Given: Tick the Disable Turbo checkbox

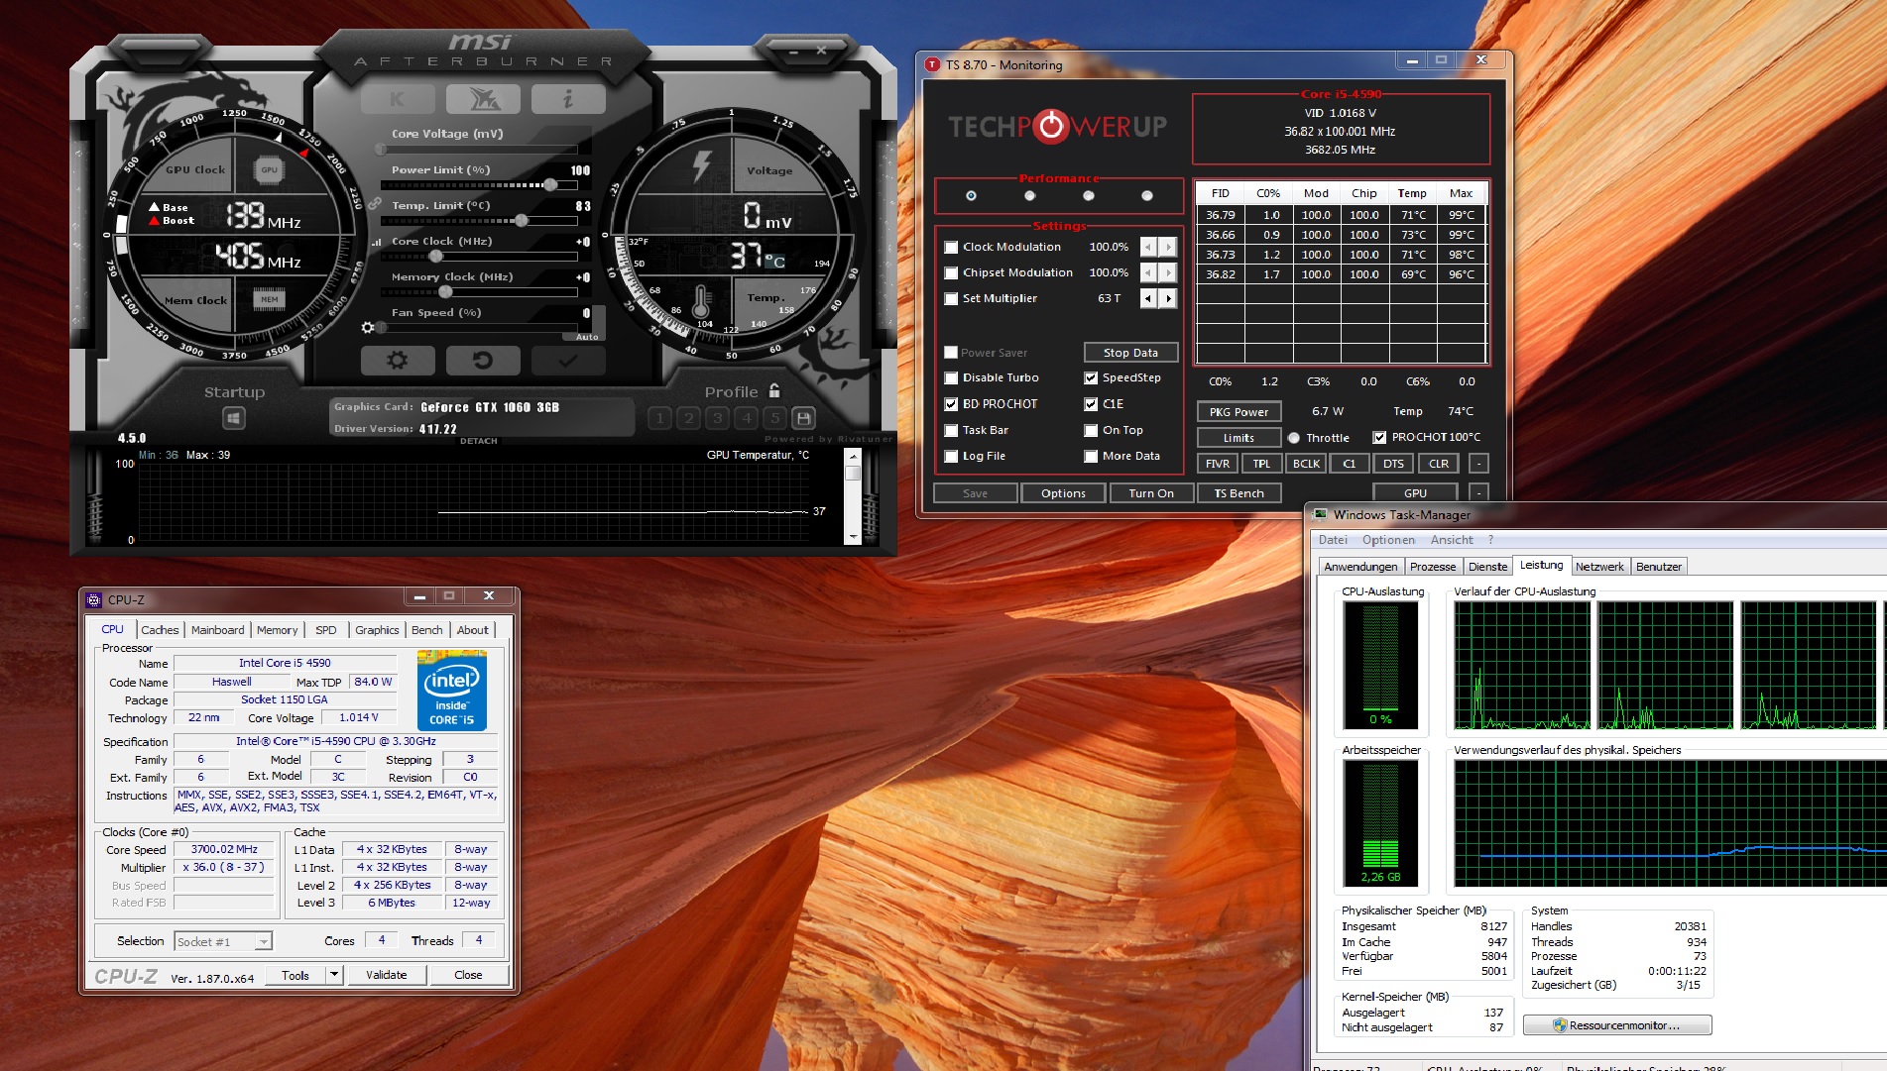Looking at the screenshot, I should pos(951,378).
